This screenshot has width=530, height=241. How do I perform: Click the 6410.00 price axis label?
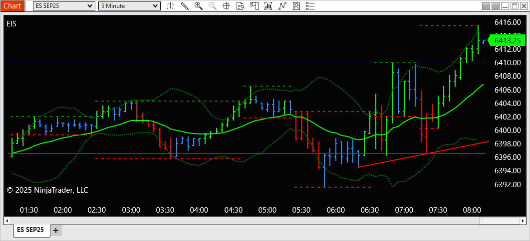tap(508, 63)
